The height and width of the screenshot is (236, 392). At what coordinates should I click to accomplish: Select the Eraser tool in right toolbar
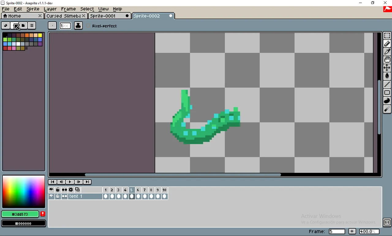387,44
